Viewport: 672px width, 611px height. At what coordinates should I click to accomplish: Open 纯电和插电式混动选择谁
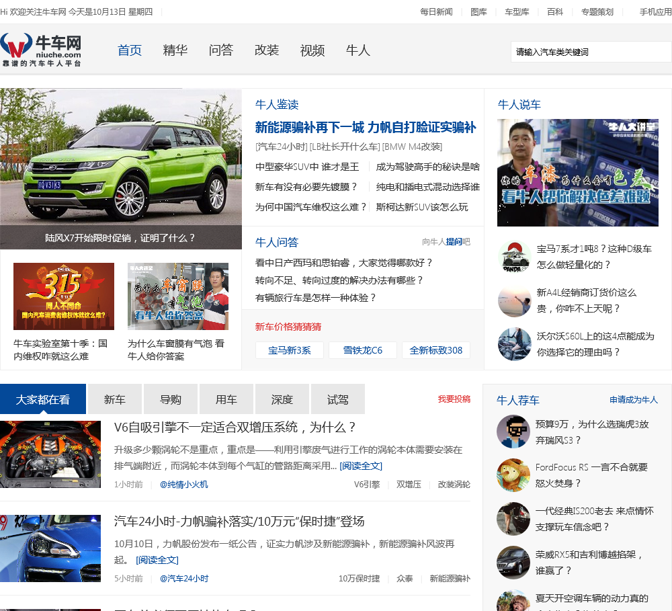[x=427, y=187]
